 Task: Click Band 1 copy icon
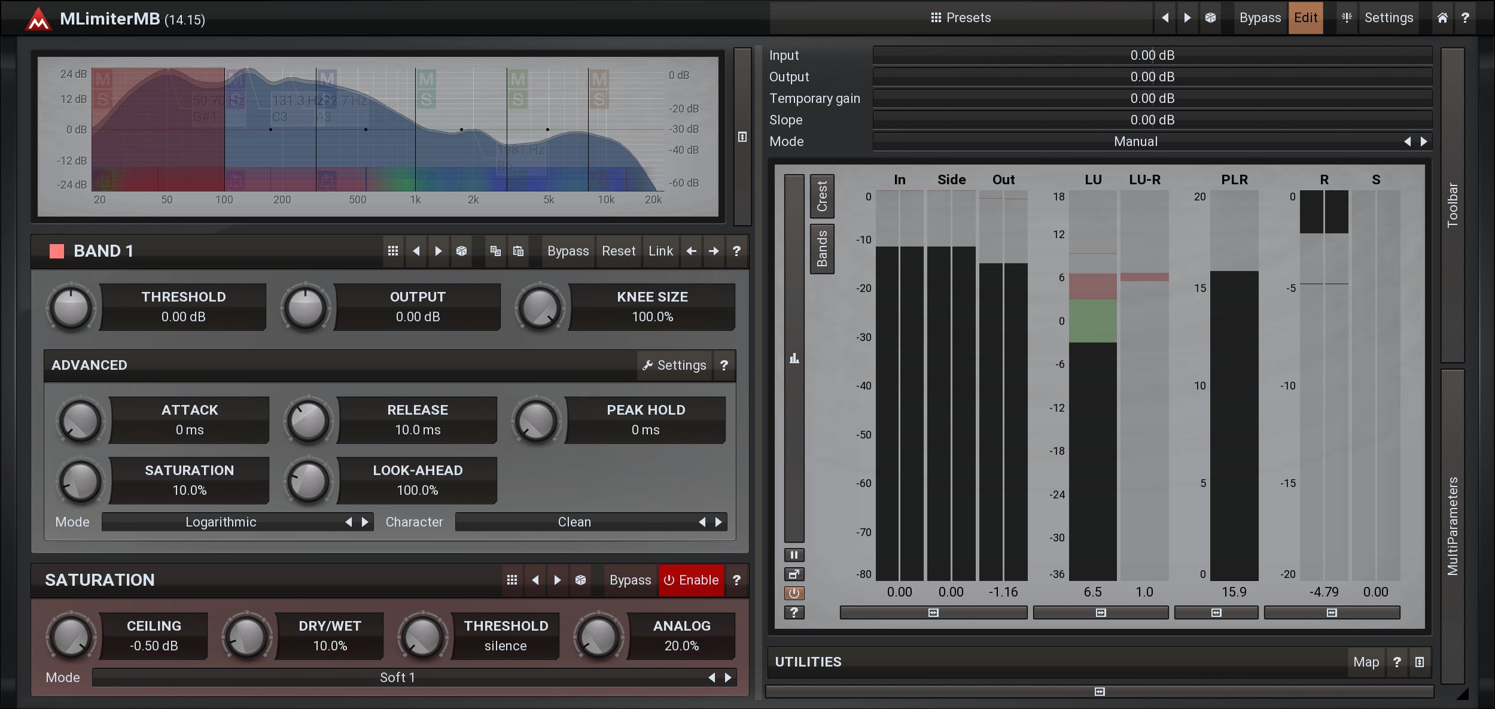pyautogui.click(x=495, y=251)
